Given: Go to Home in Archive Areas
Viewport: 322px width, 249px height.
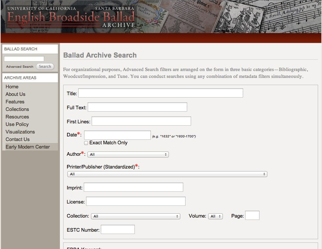Looking at the screenshot, I should click(x=12, y=87).
